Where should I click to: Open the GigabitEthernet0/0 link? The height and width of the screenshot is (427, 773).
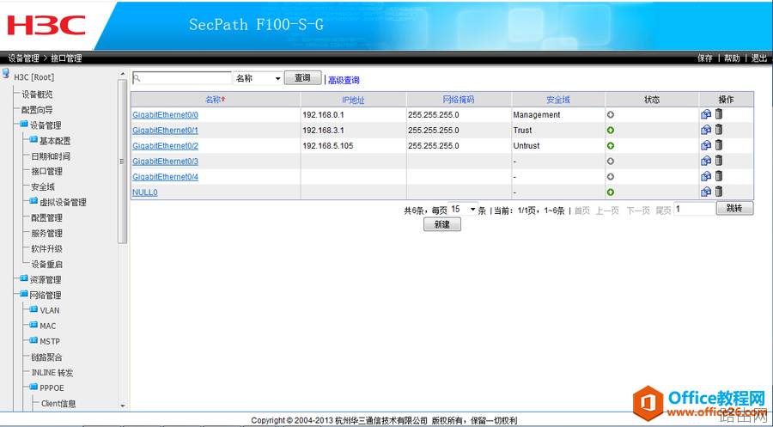tap(165, 115)
